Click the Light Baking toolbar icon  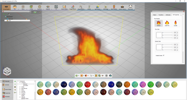tap(98, 7)
